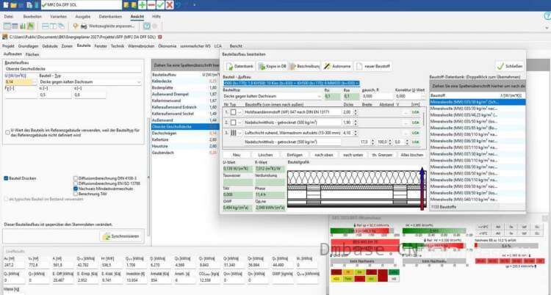Click LCA button on Luftschicht ruhend row
551x295 pixels.
[416, 133]
